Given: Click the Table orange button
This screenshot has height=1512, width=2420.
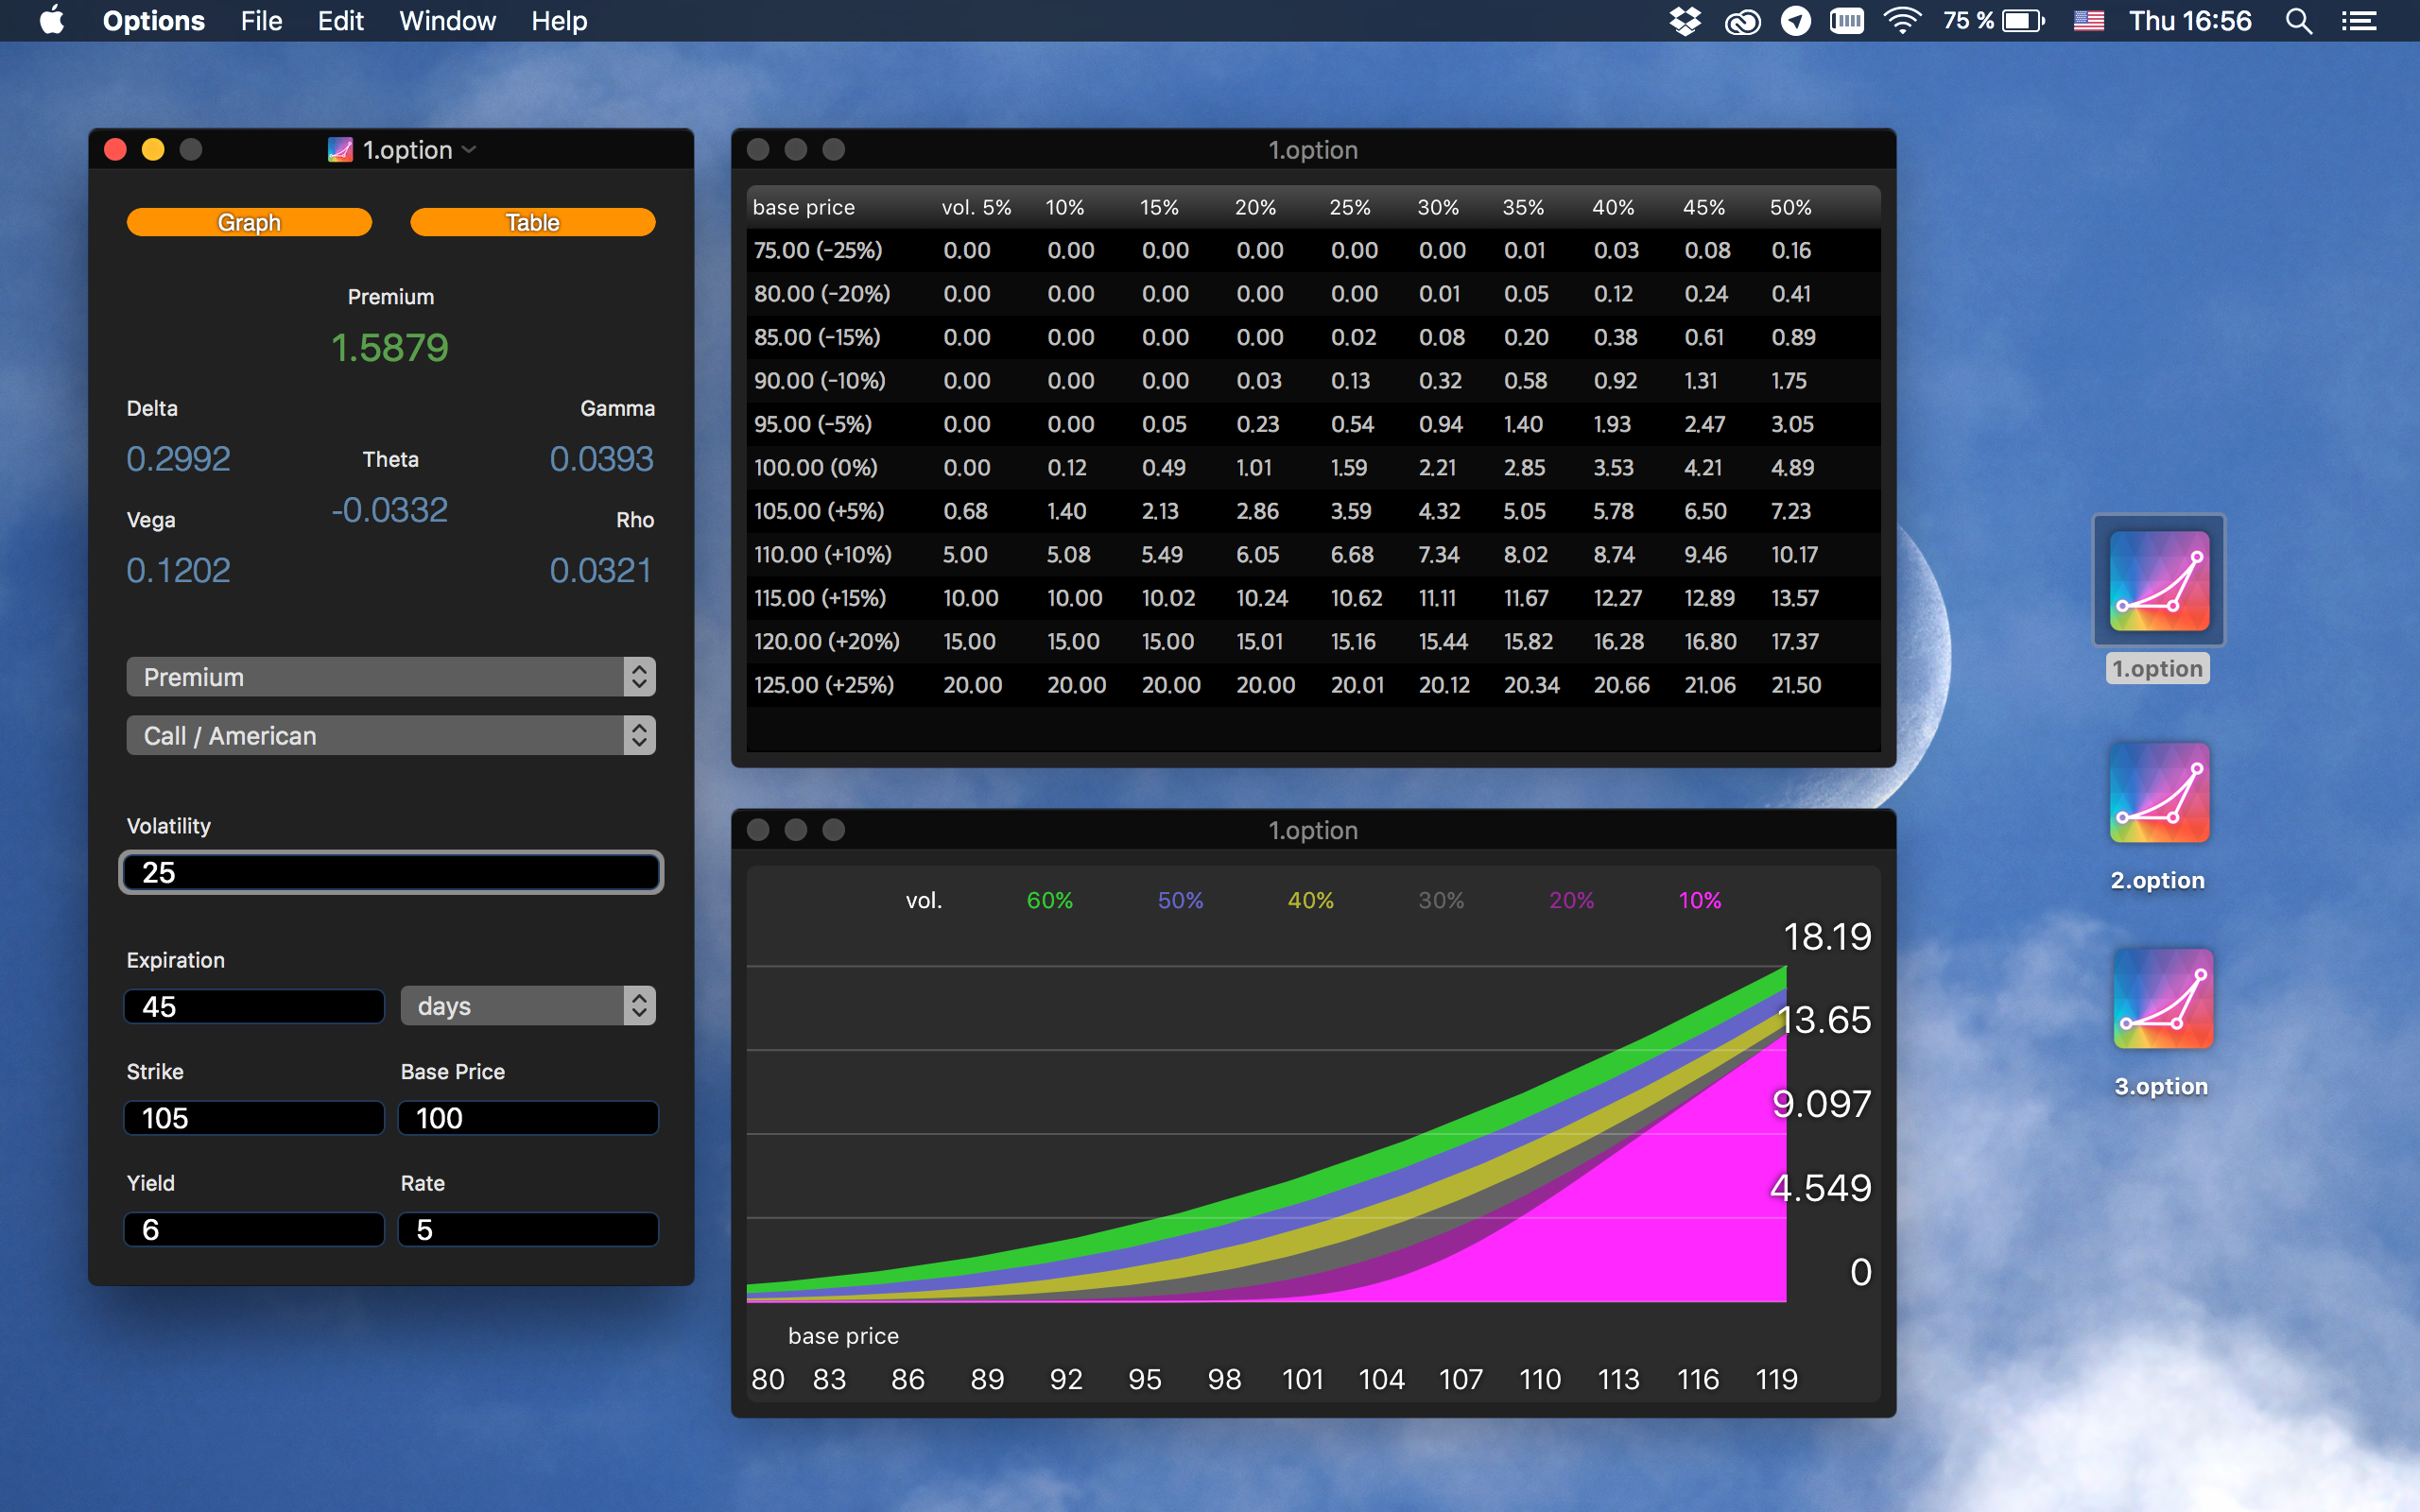Looking at the screenshot, I should point(532,222).
